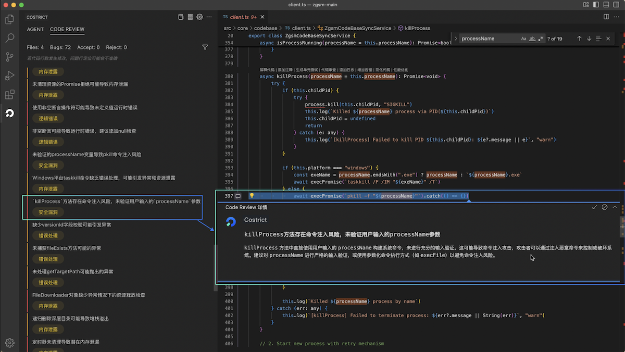
Task: Go to next match in find widget
Action: pos(589,39)
